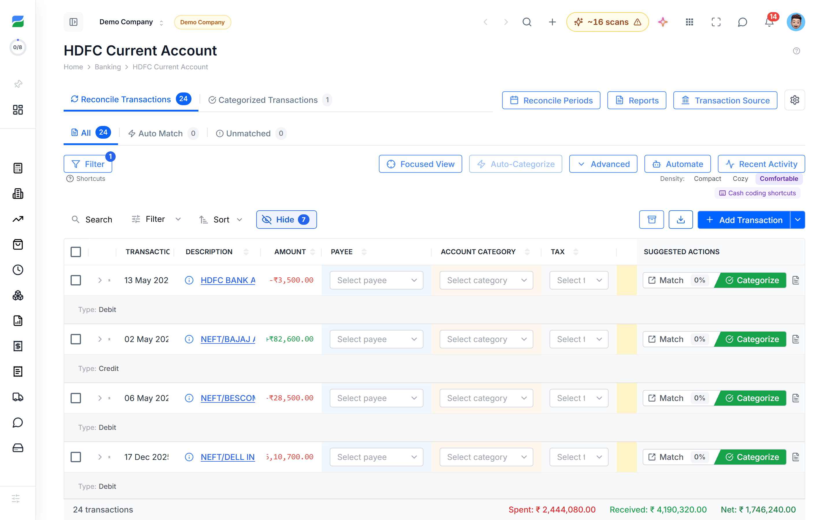The image size is (833, 520).
Task: Open sidebar sliders settings icon
Action: coord(16,498)
